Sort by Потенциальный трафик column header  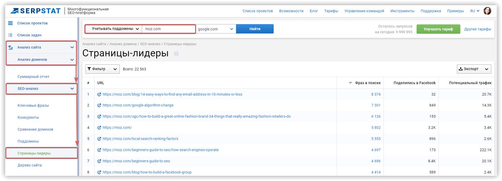(470, 83)
